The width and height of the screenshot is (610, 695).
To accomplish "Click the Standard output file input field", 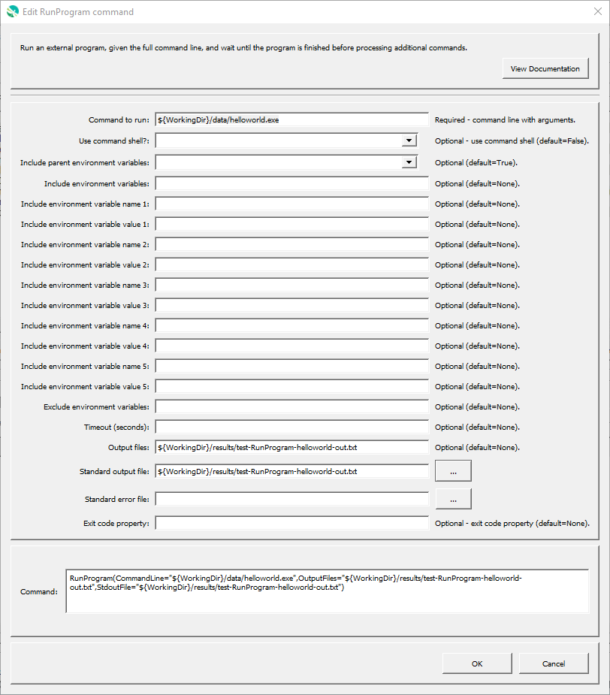I will [291, 472].
